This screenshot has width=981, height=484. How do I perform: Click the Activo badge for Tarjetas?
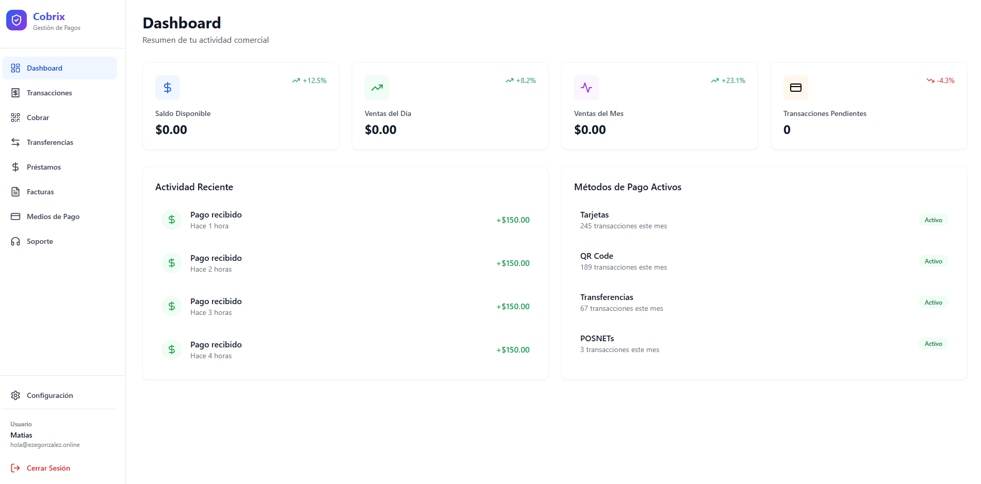[x=933, y=220]
